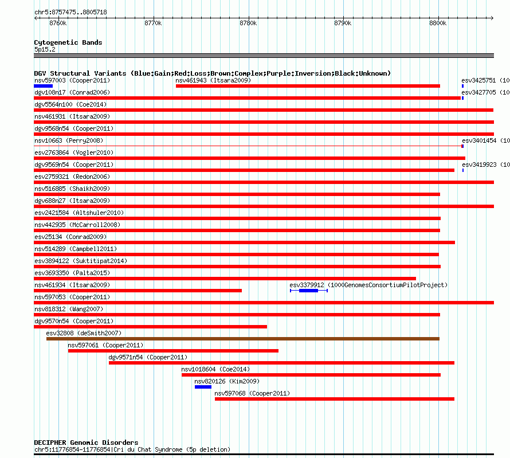Open esv3379912 1000GenomesConsortiumPilotProject label
Image resolution: width=510 pixels, height=458 pixels.
pos(368,285)
